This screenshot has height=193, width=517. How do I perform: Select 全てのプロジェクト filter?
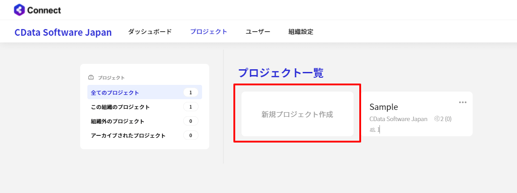tap(115, 92)
